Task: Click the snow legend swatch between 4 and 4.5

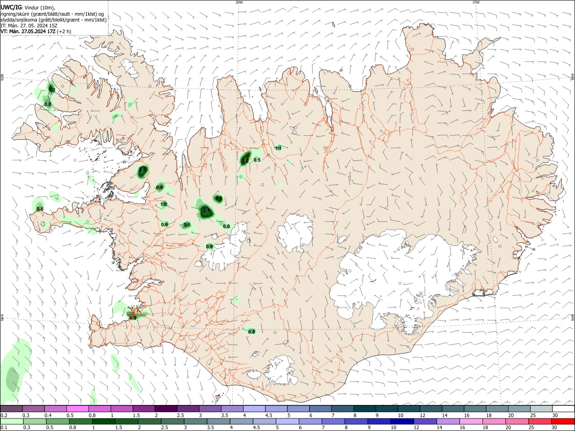Action: 254,409
